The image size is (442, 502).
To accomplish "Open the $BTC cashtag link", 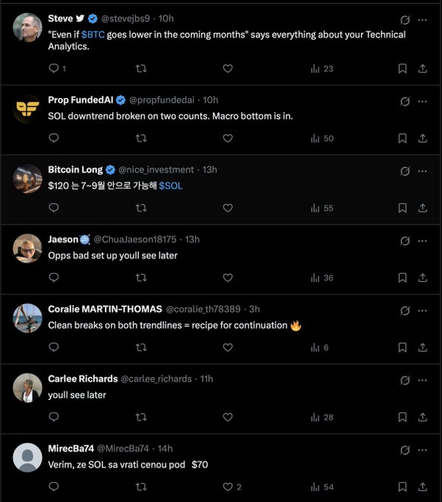I will pyautogui.click(x=93, y=35).
